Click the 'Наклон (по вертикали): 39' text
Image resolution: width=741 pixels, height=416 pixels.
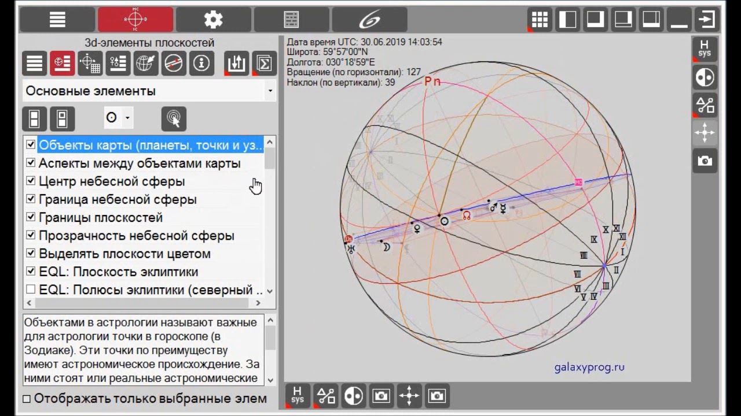tap(341, 83)
